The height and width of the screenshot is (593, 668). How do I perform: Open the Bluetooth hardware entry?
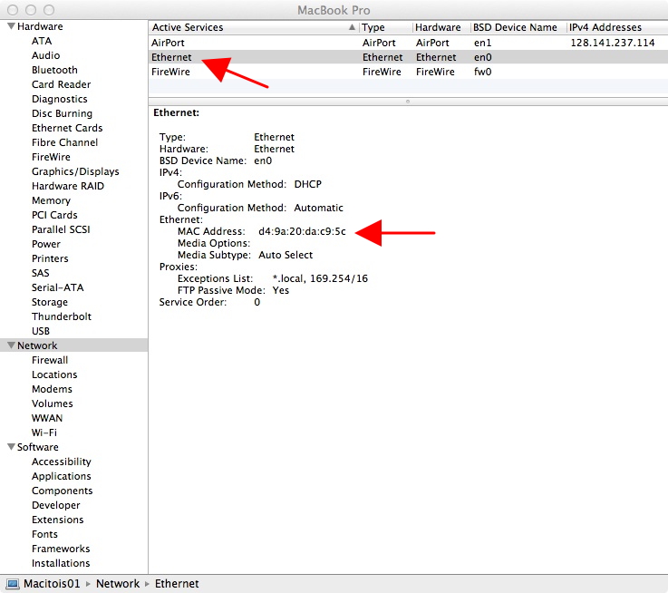[x=54, y=70]
